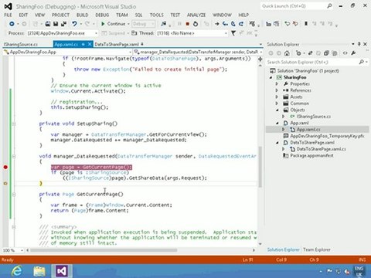Expand the Properties node

coord(277,83)
